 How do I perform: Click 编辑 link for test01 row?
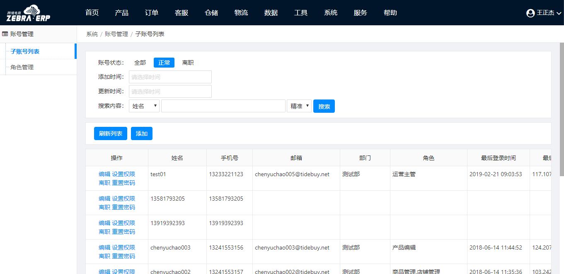pyautogui.click(x=104, y=174)
